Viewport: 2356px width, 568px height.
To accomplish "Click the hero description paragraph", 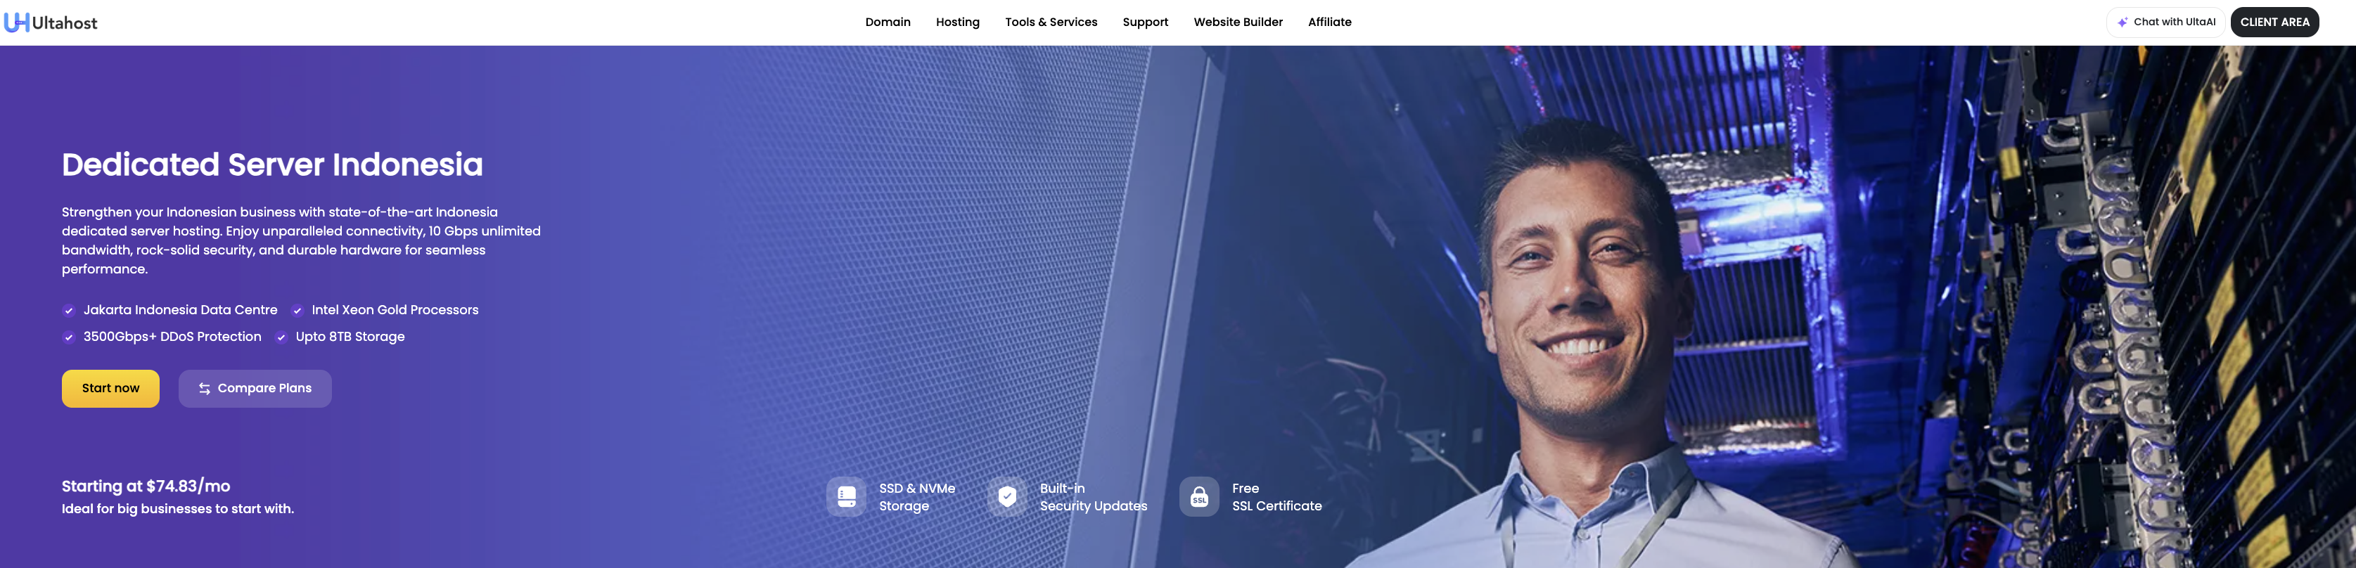I will point(301,240).
